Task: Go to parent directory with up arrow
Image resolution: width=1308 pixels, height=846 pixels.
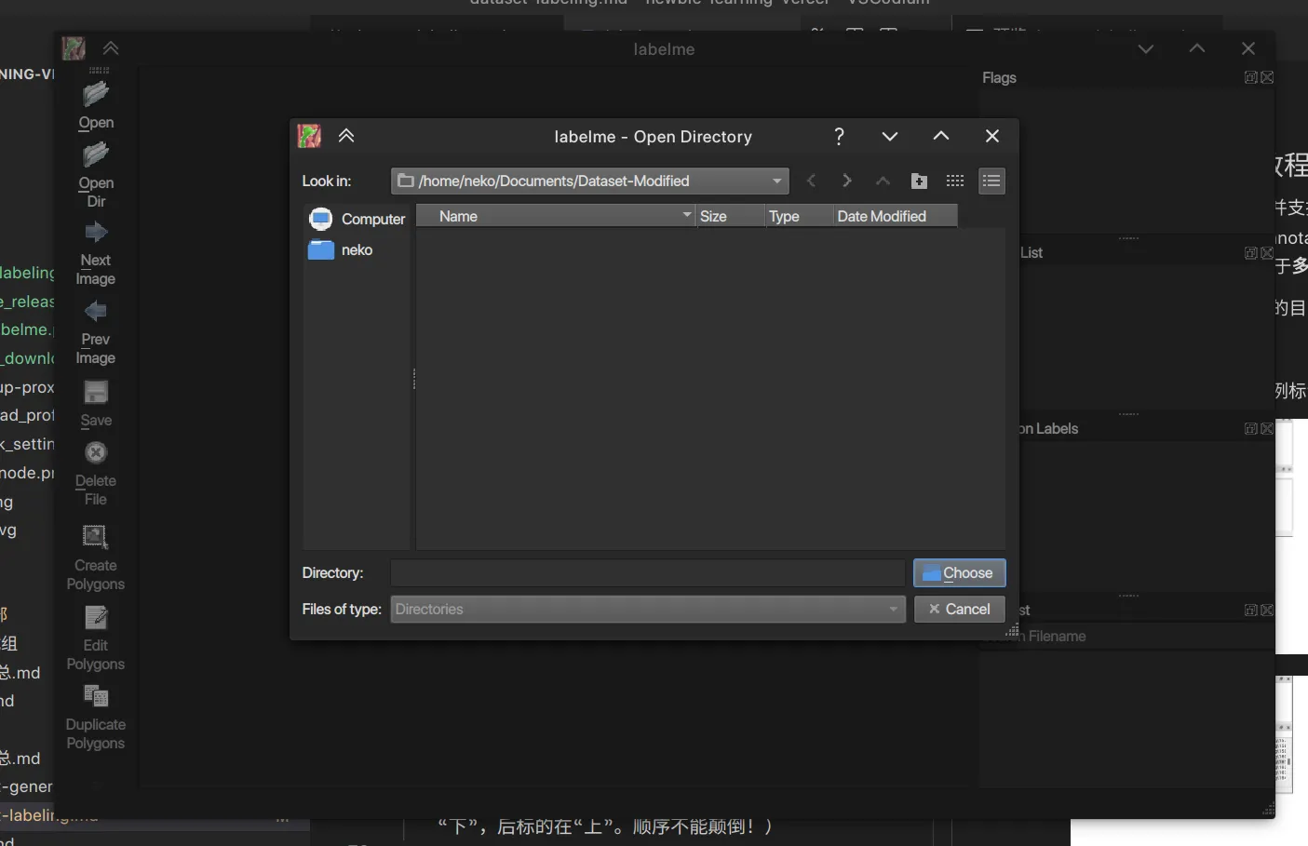Action: (x=883, y=181)
